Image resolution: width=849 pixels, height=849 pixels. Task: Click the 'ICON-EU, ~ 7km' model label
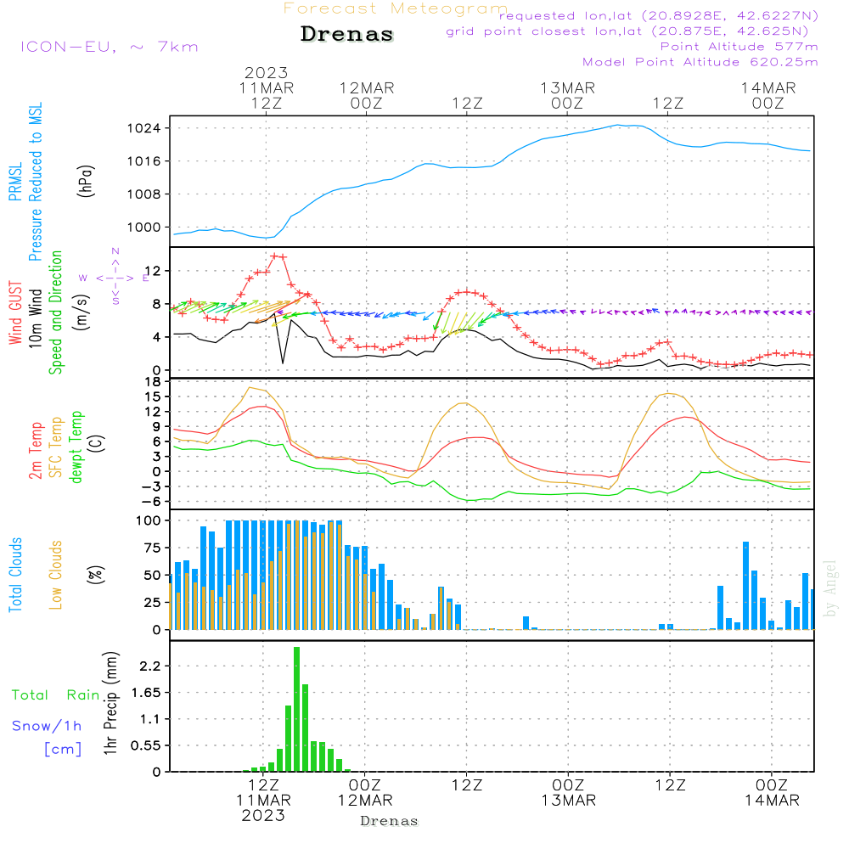pos(110,47)
